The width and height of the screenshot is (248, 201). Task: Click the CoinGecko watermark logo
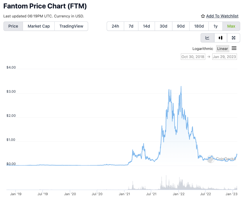click(222, 159)
